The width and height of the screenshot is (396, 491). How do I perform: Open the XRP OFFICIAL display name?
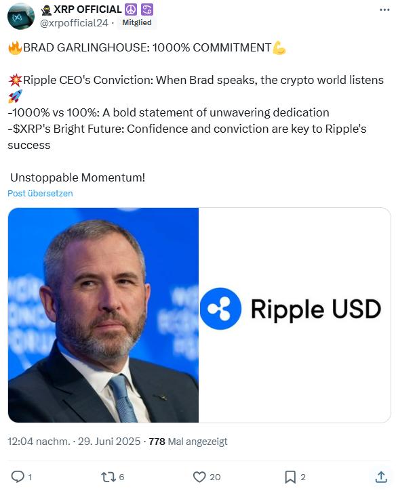87,9
